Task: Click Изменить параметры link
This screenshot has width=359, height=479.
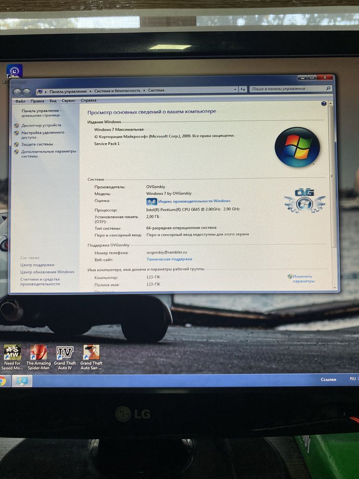Action: (x=303, y=279)
